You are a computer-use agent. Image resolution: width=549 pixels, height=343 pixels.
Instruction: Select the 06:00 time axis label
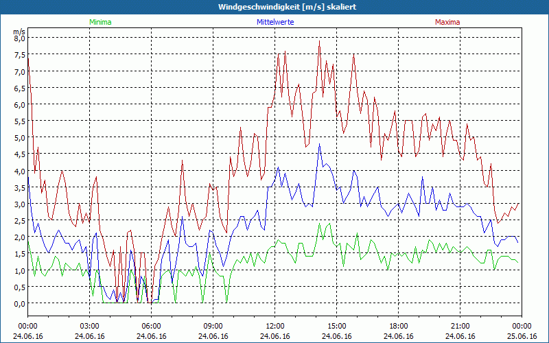[152, 326]
